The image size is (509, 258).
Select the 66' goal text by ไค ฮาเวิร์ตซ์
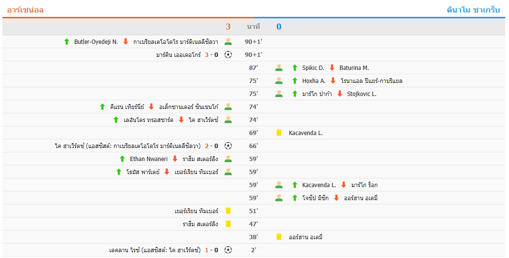[x=128, y=146]
